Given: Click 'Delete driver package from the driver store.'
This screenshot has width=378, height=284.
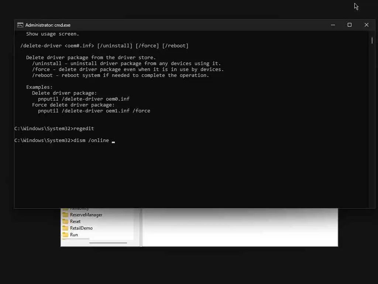Looking at the screenshot, I should (91, 58).
